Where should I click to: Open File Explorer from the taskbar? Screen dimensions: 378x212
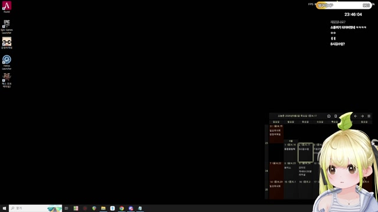[x=103, y=208]
